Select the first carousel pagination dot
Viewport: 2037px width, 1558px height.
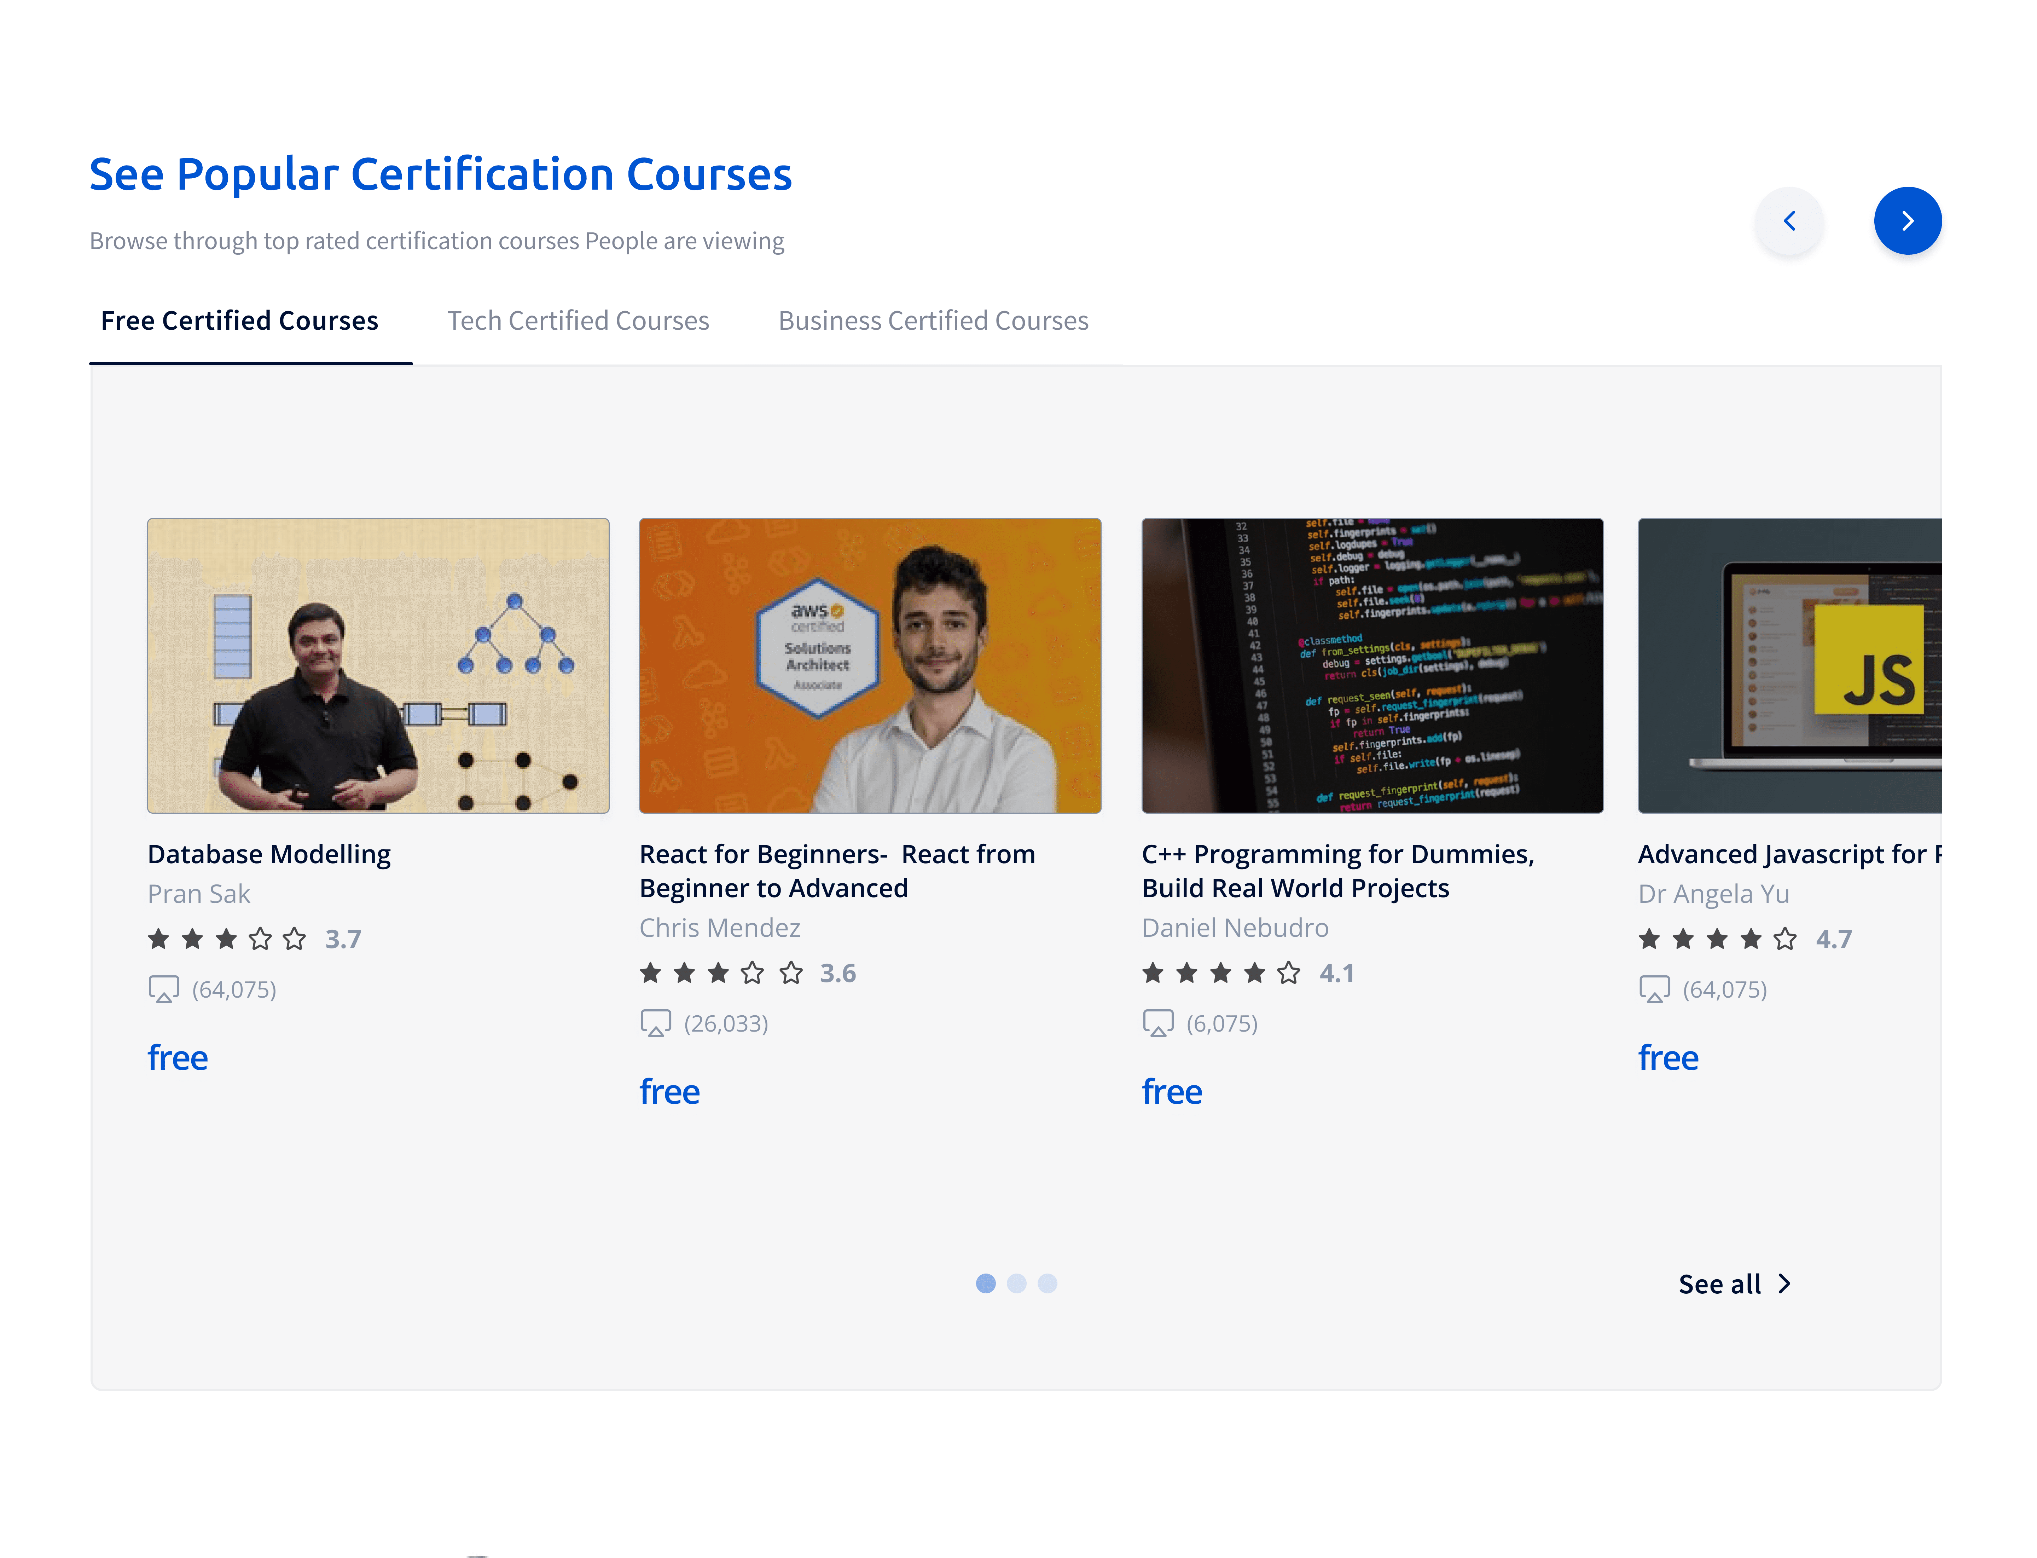(986, 1283)
